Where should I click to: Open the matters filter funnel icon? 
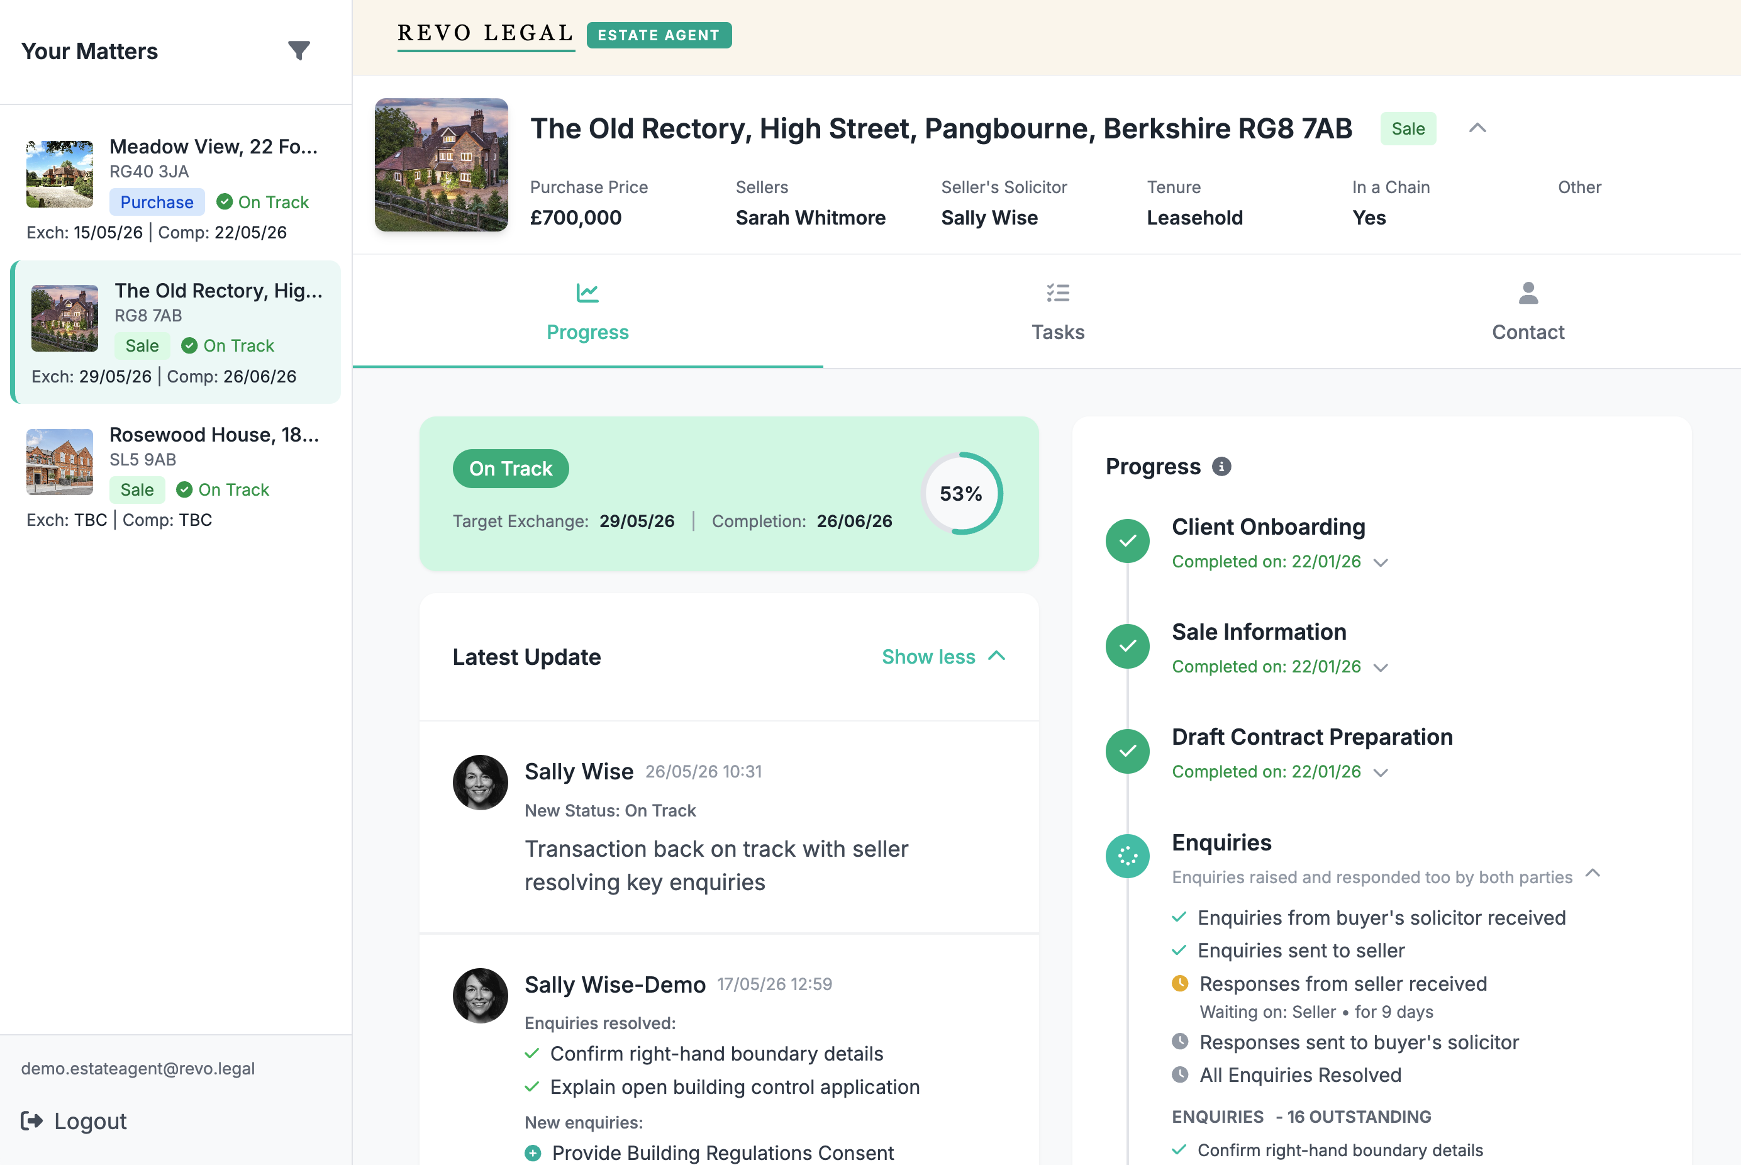tap(299, 50)
